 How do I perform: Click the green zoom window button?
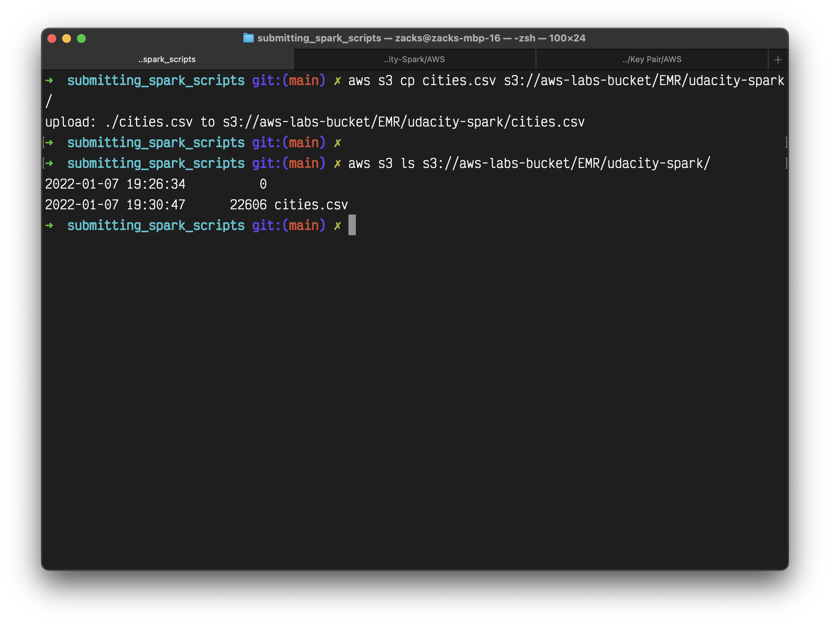click(81, 38)
